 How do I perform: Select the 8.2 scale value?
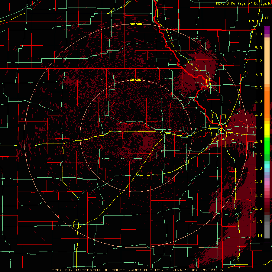pos(258,61)
